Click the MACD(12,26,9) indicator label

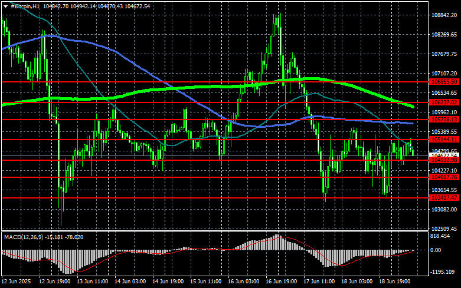pos(24,237)
